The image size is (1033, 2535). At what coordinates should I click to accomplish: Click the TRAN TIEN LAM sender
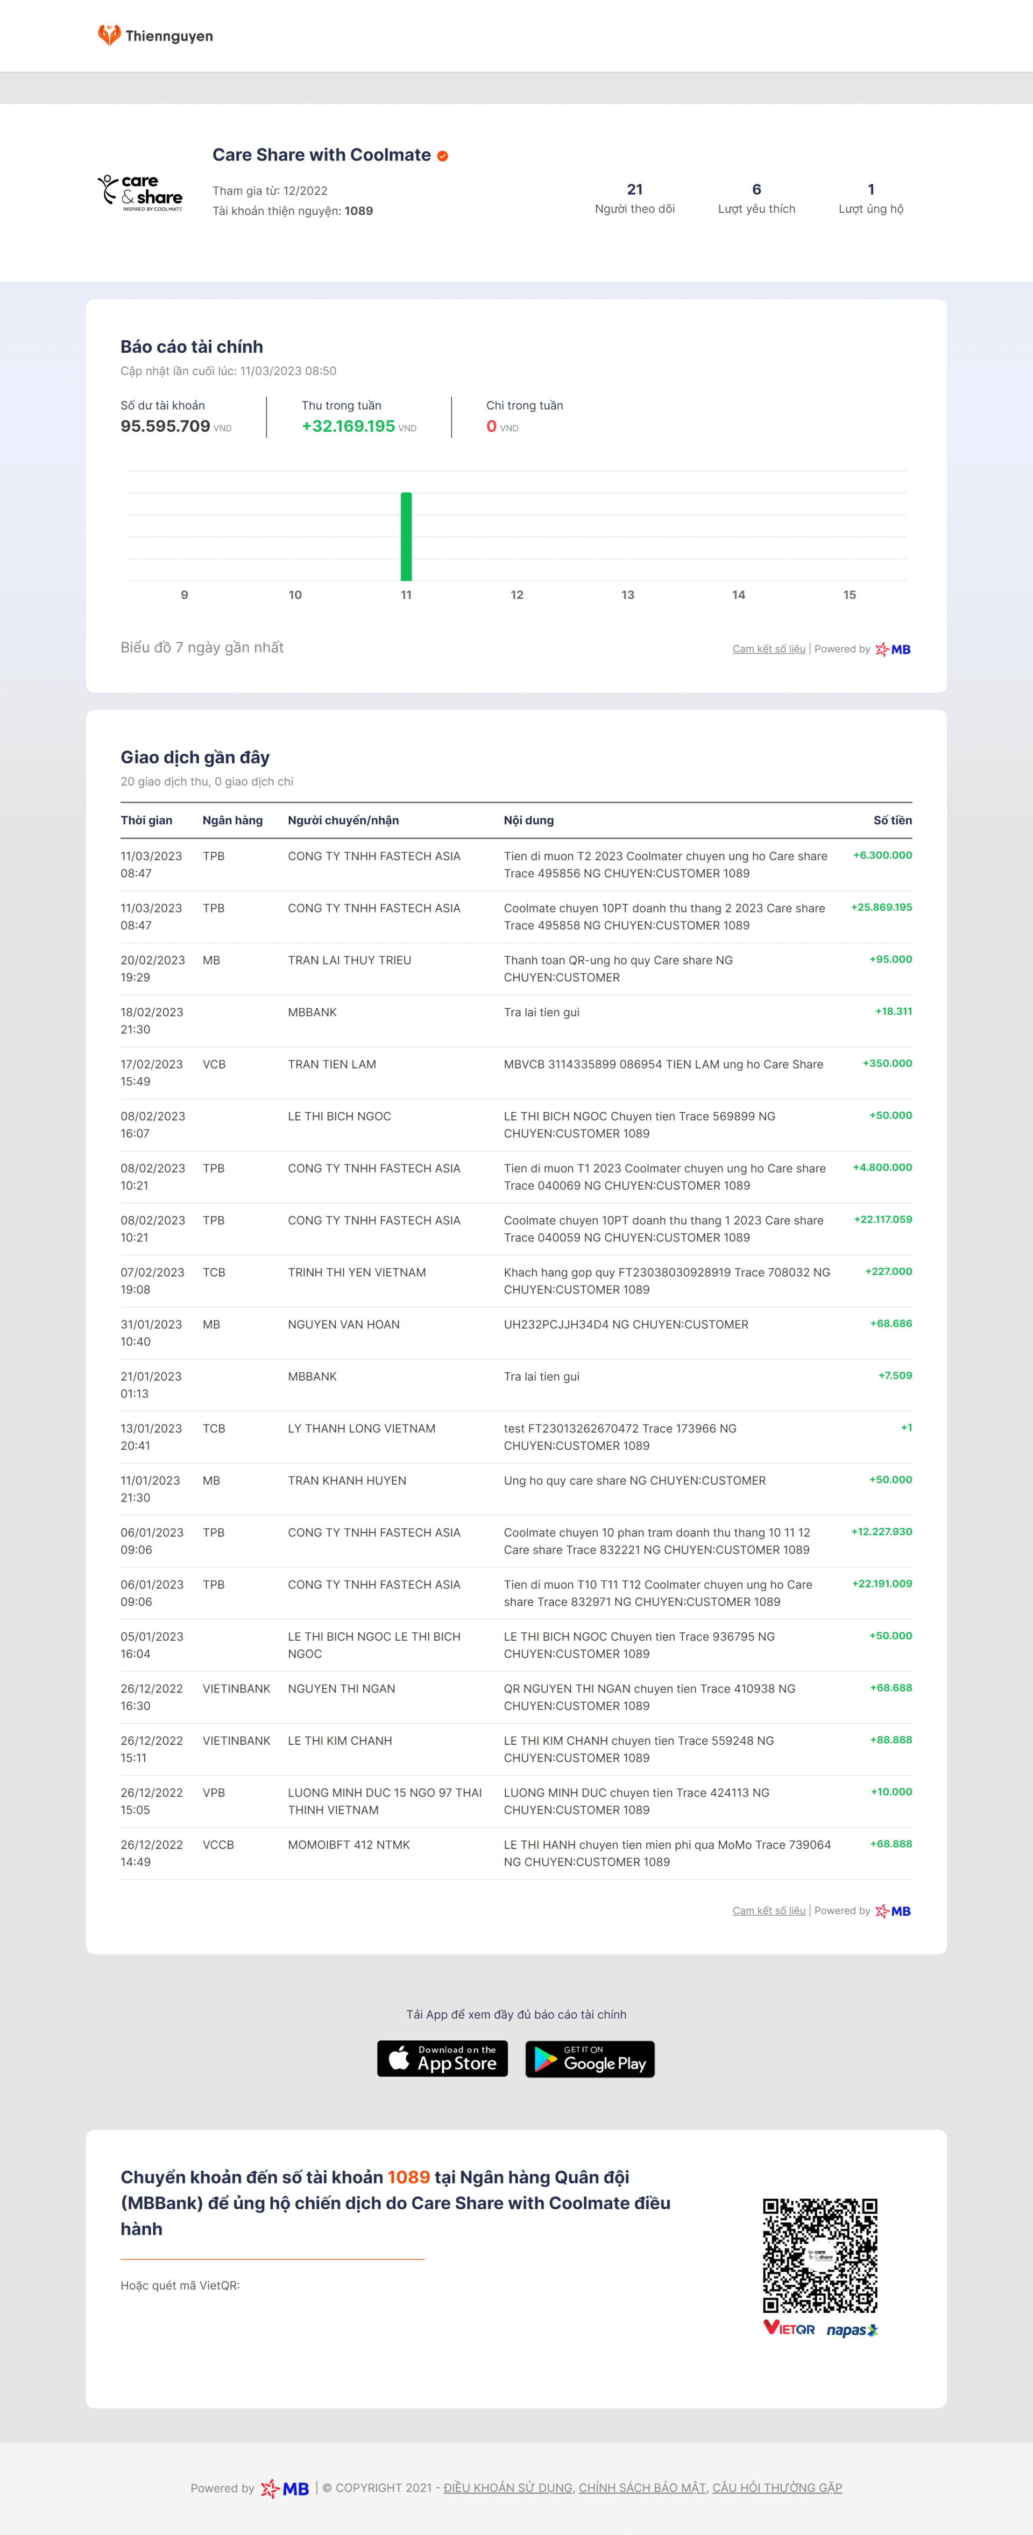click(x=331, y=1065)
